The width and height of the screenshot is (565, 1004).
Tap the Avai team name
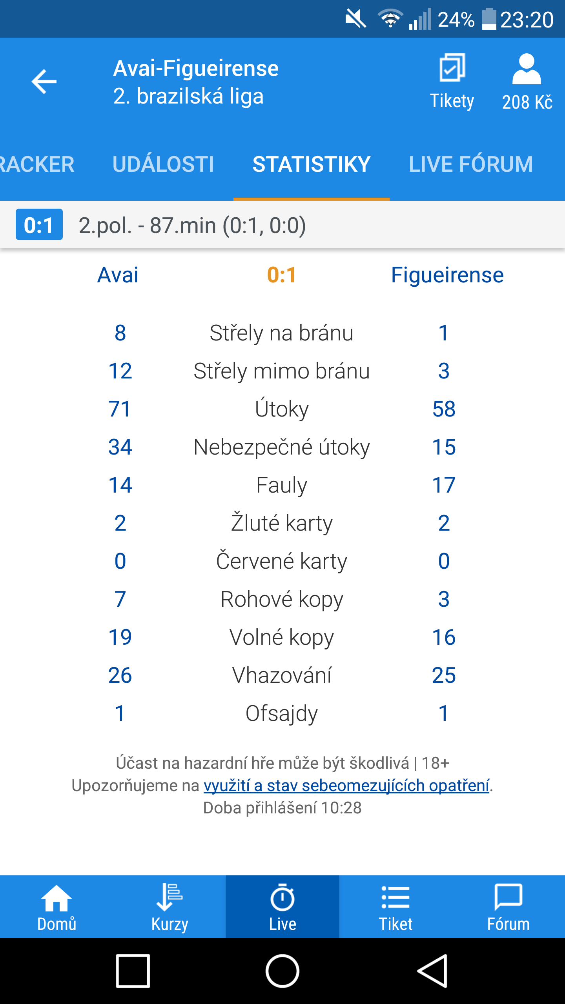(x=118, y=275)
